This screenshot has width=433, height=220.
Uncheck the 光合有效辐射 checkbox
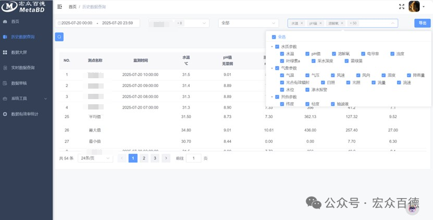tap(282, 82)
